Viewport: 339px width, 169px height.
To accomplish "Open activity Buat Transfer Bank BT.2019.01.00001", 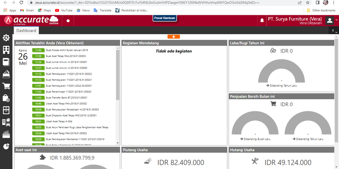I will click(66, 97).
